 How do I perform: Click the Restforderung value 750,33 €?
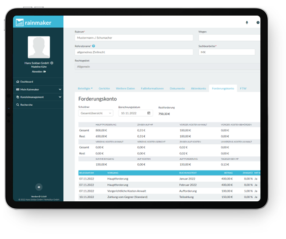point(164,114)
